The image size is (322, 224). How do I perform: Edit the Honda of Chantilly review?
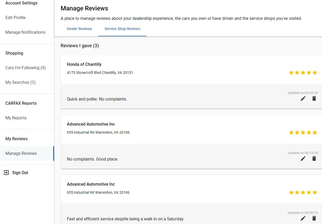(x=303, y=98)
